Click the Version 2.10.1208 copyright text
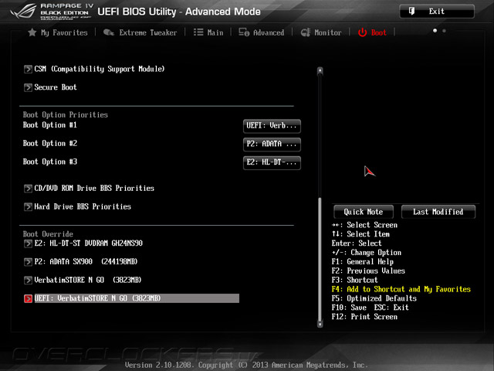Image resolution: width=494 pixels, height=371 pixels. tap(246, 365)
